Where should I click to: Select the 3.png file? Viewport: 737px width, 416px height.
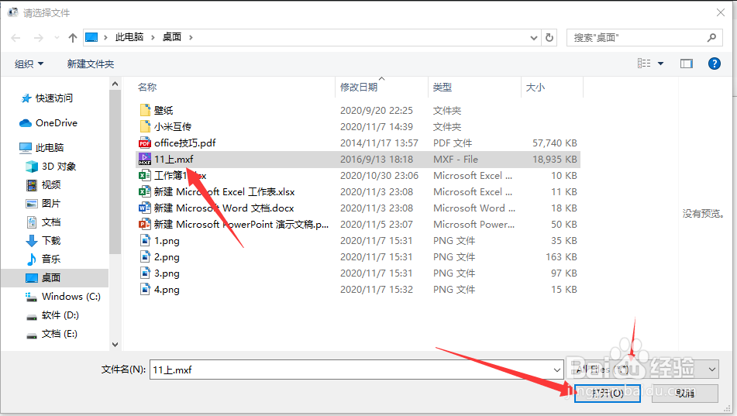(x=167, y=273)
